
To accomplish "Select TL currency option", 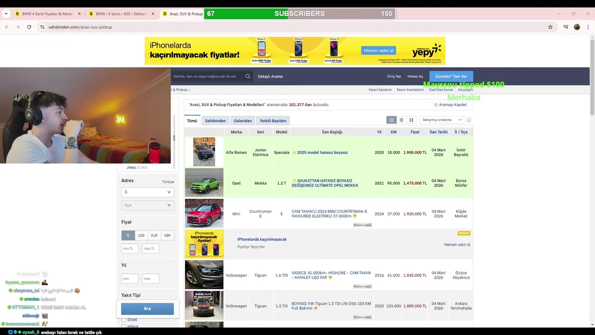I will pos(128,235).
